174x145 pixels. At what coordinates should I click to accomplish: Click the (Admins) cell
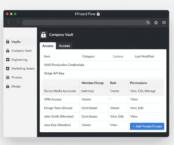88,91
